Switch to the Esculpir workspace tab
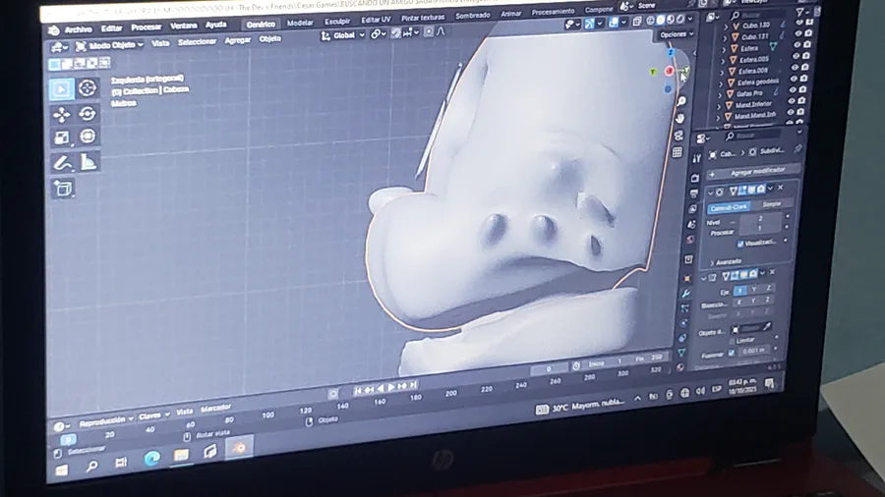The width and height of the screenshot is (885, 497). (337, 22)
